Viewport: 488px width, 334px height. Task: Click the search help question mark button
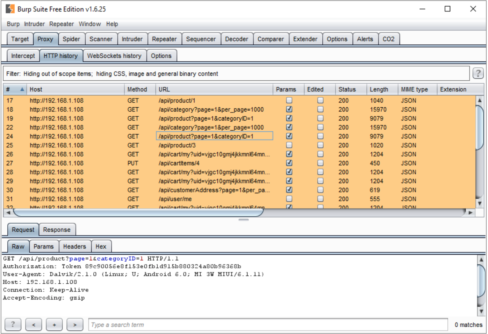click(13, 324)
